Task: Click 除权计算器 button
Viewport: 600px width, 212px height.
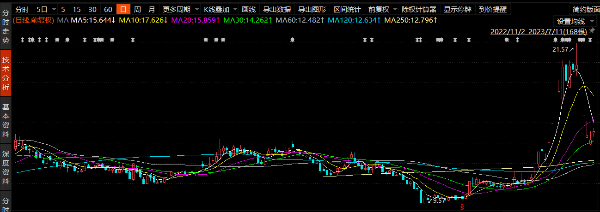Action: 419,9
